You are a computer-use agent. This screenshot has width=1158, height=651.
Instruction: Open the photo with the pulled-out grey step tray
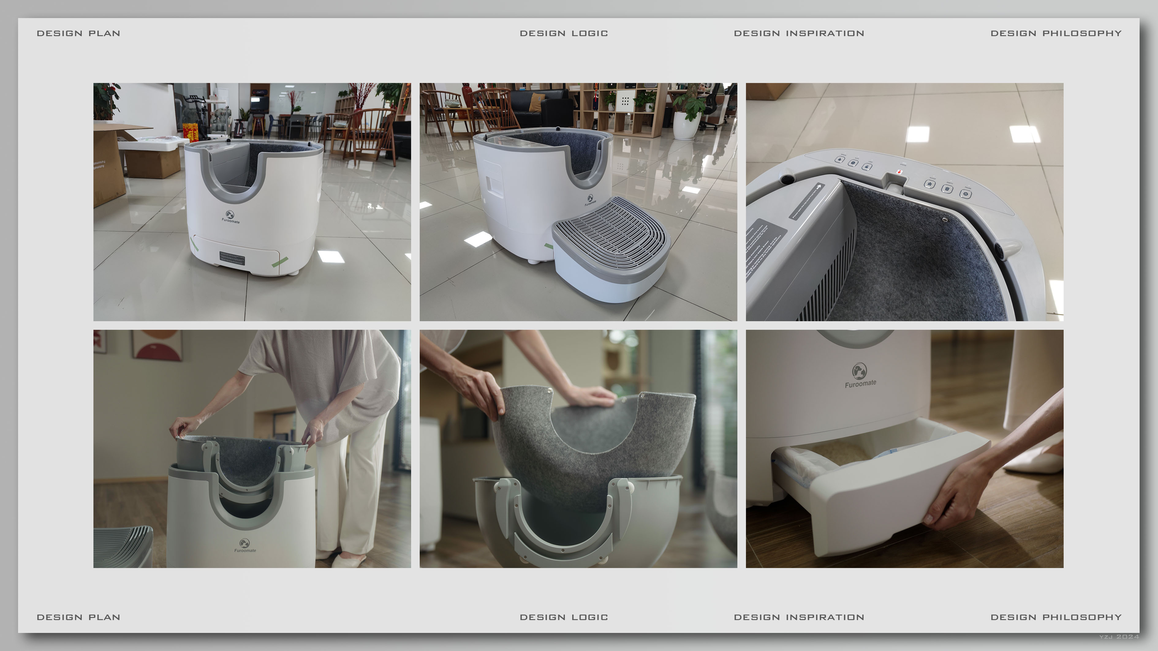click(578, 202)
